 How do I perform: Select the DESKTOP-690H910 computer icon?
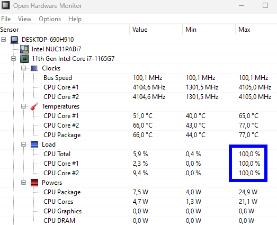(x=14, y=40)
